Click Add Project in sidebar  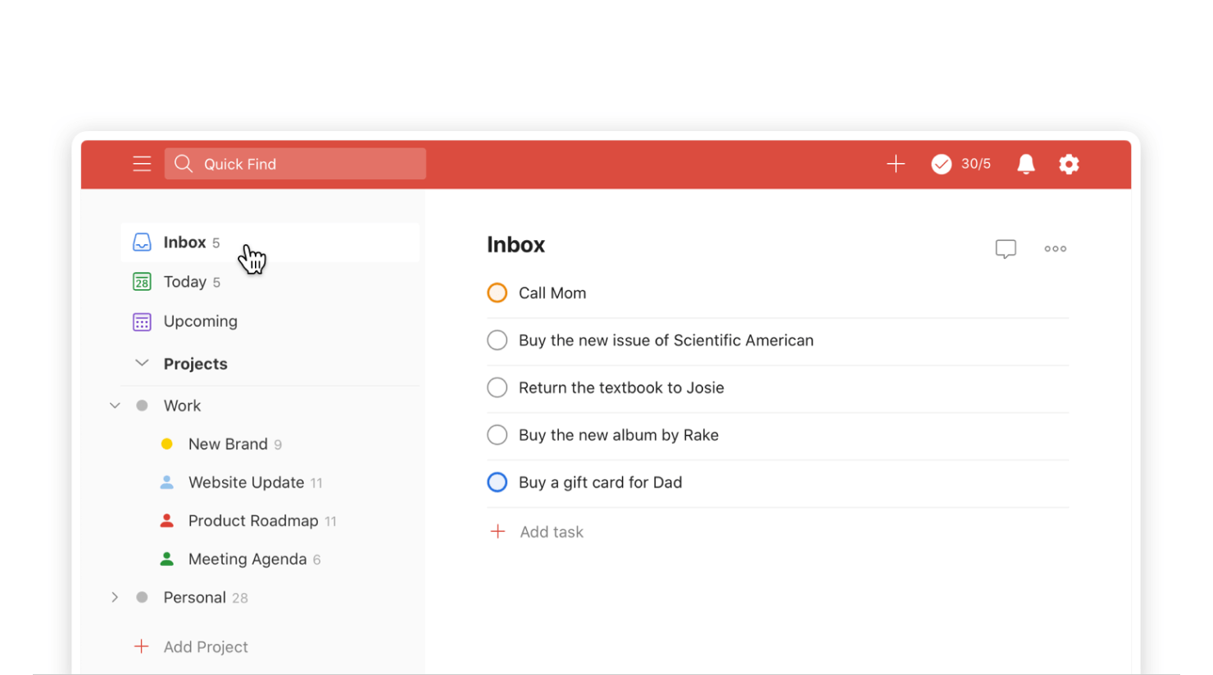pyautogui.click(x=205, y=646)
